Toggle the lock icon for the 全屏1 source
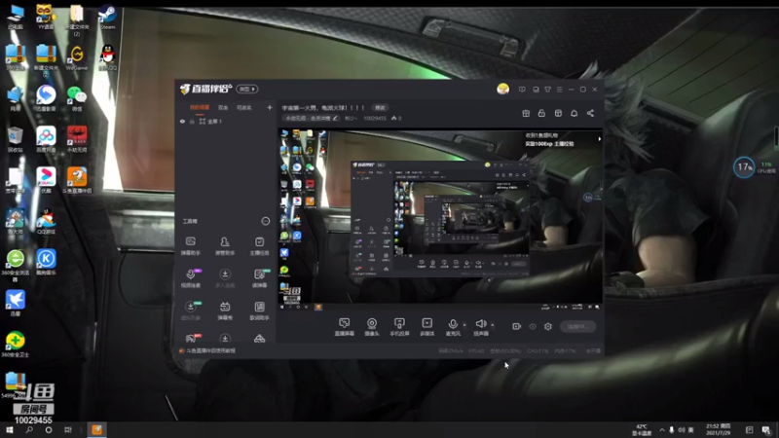This screenshot has height=438, width=779. [192, 121]
